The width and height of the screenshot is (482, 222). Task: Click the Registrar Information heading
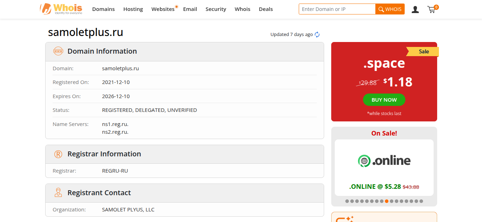click(x=104, y=154)
